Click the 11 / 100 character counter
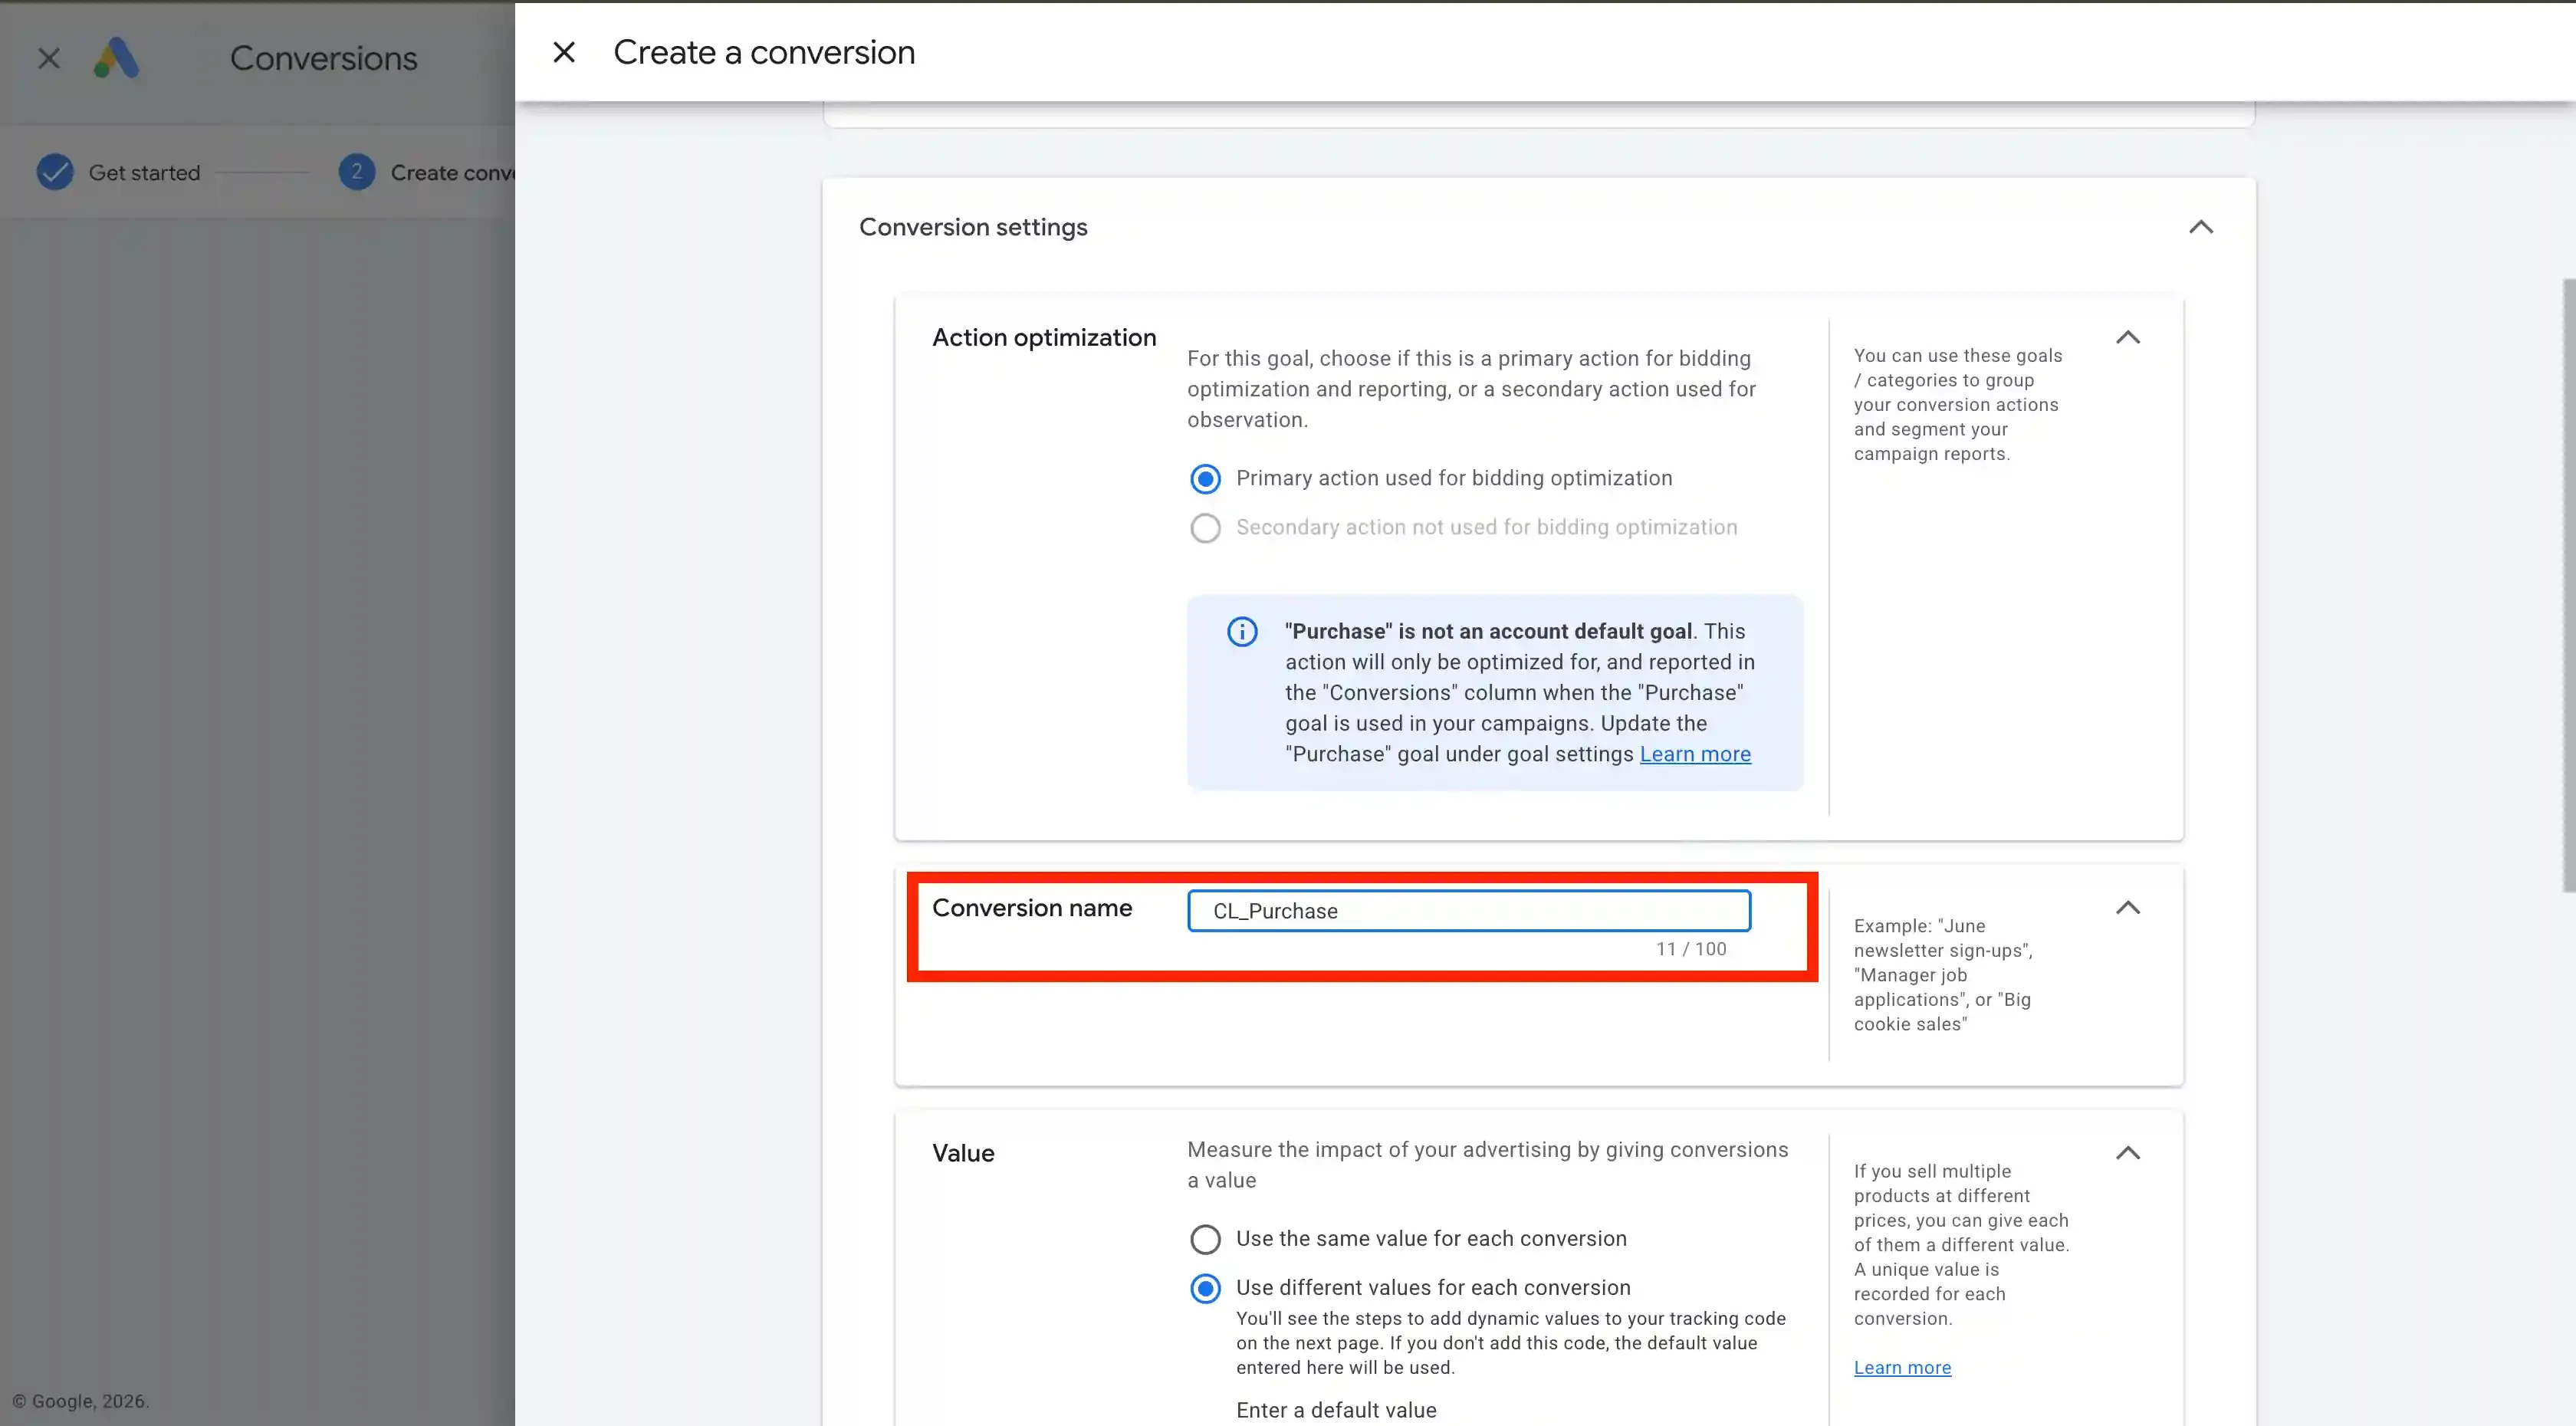2576x1426 pixels. (1691, 949)
